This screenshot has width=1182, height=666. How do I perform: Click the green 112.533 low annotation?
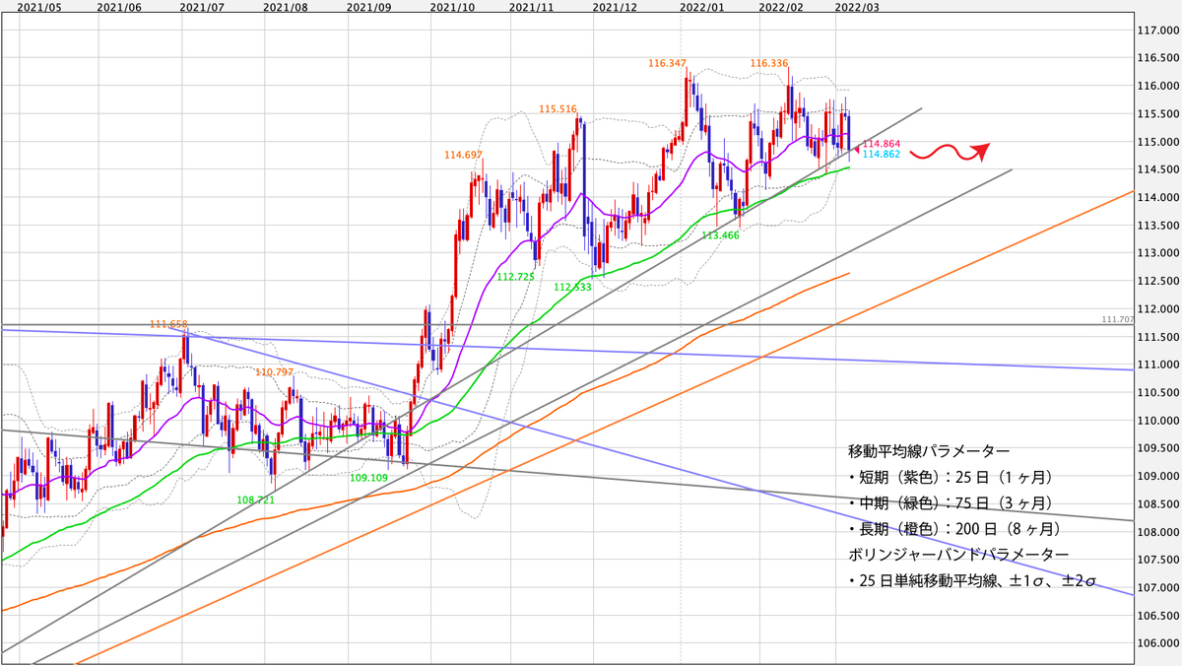point(572,287)
